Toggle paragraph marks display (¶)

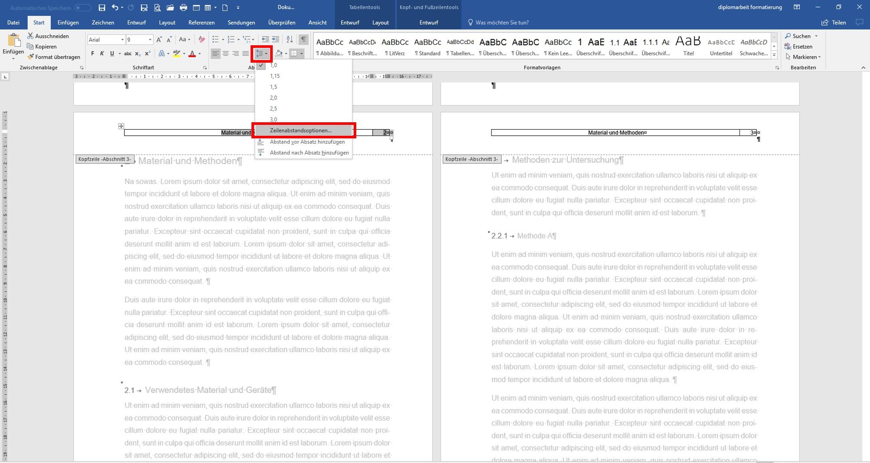[303, 40]
